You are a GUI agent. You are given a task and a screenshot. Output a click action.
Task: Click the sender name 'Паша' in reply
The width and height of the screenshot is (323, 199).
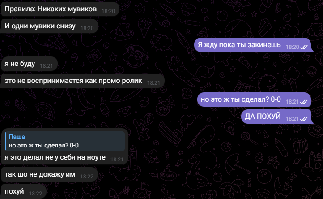click(x=17, y=137)
